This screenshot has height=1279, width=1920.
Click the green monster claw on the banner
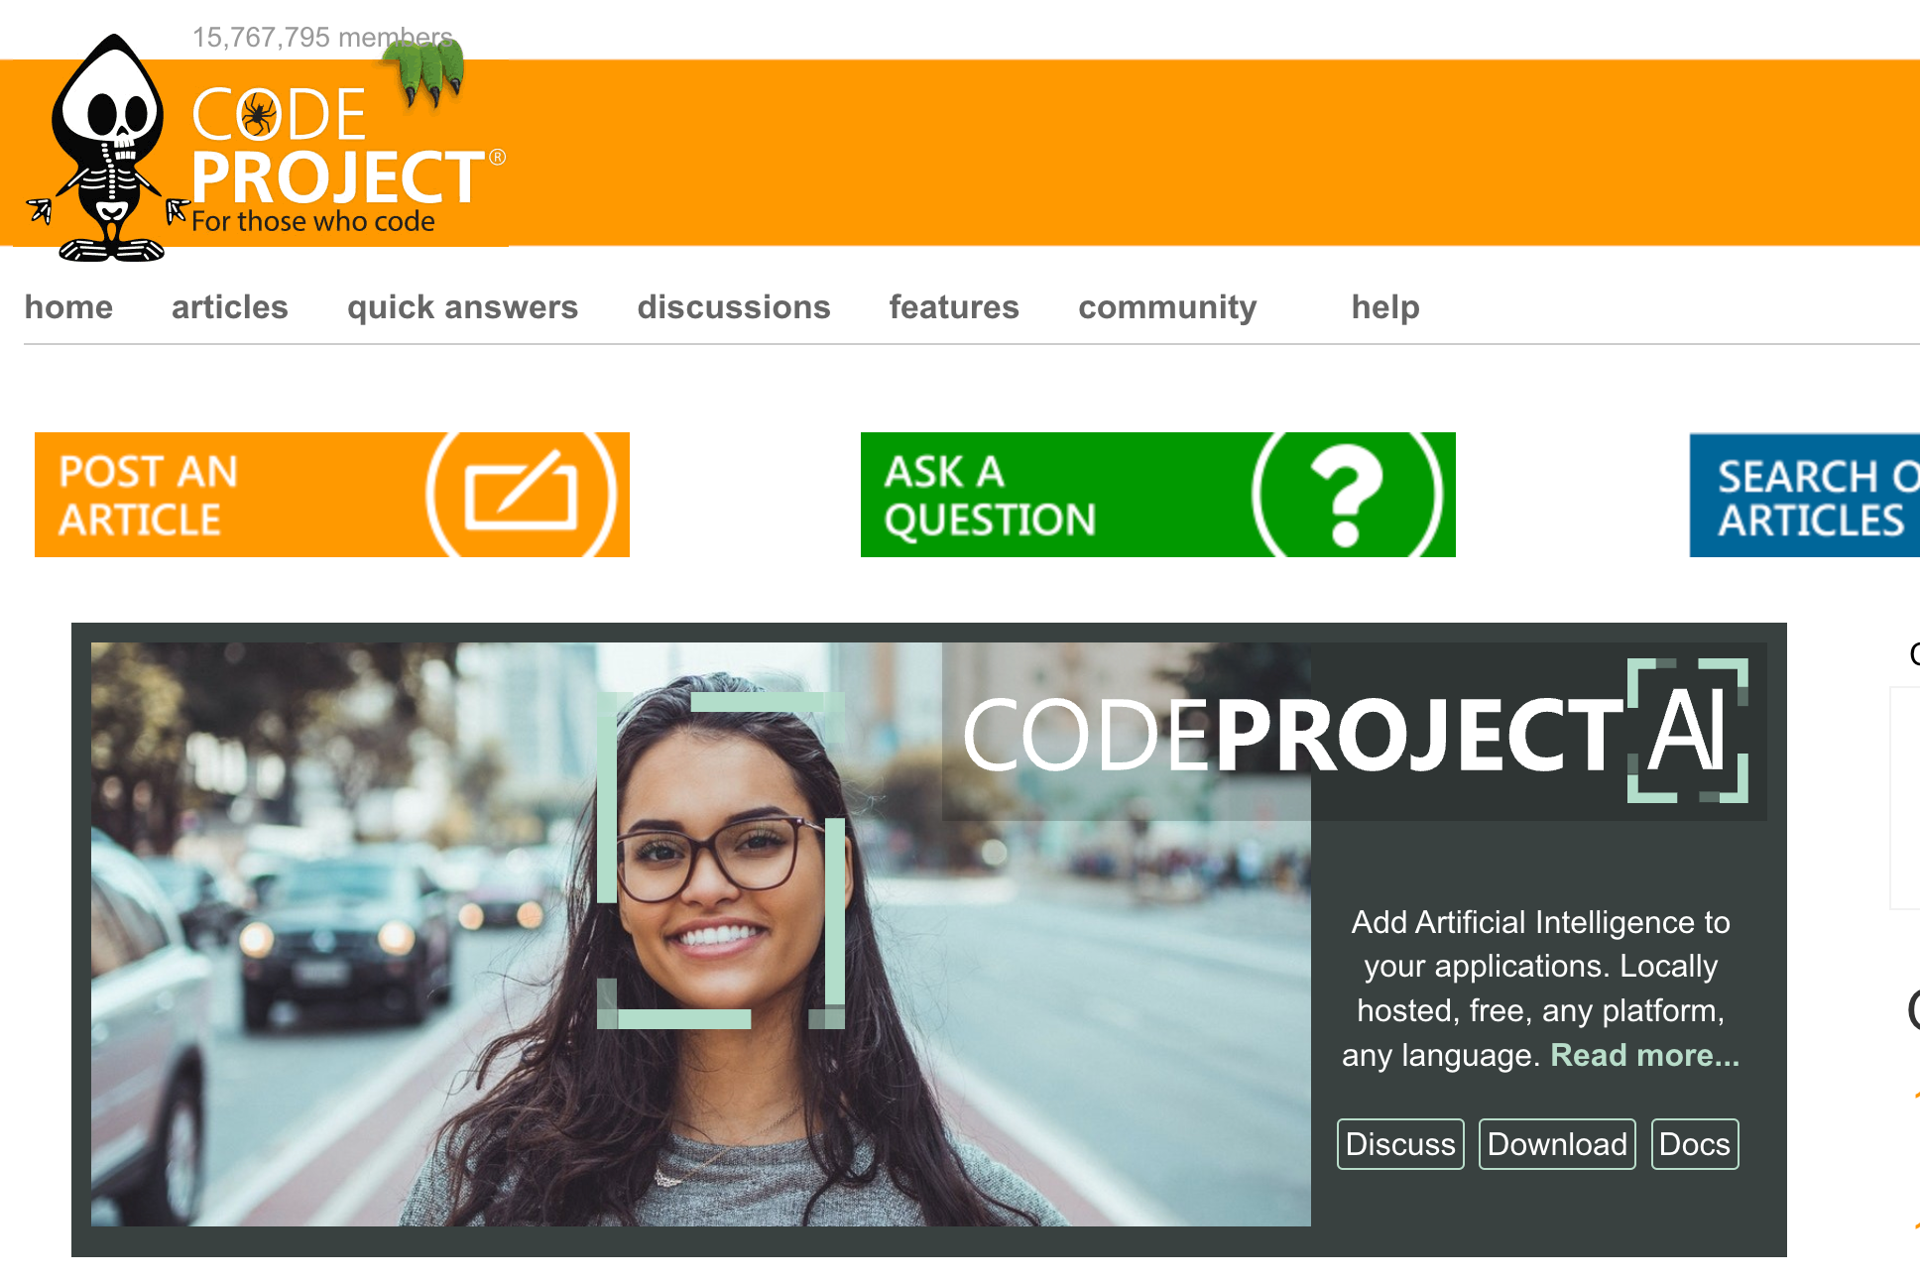click(423, 73)
